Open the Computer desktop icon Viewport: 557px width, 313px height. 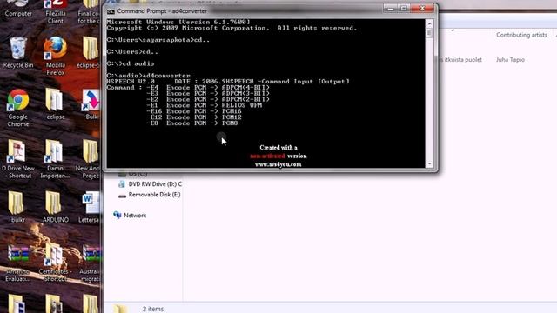click(x=17, y=8)
